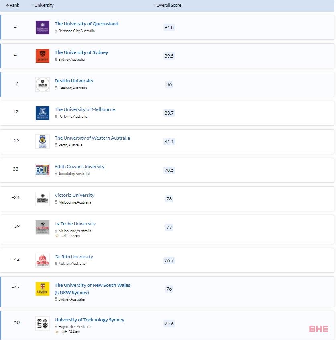Click the 81.1 overall score

pos(169,142)
